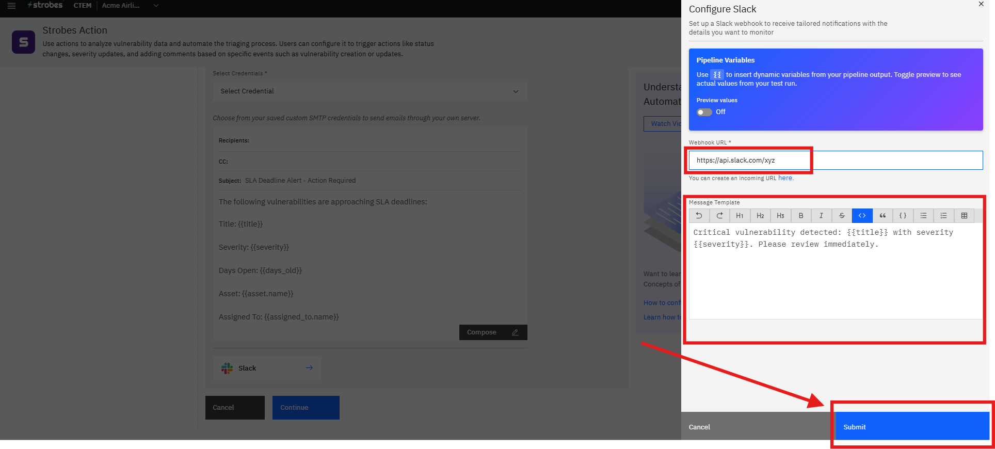Apply H2 heading formatting
Image resolution: width=995 pixels, height=449 pixels.
(760, 216)
